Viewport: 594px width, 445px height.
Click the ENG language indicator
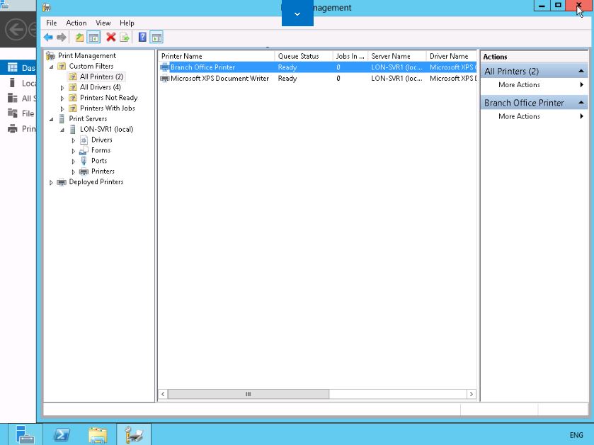576,435
